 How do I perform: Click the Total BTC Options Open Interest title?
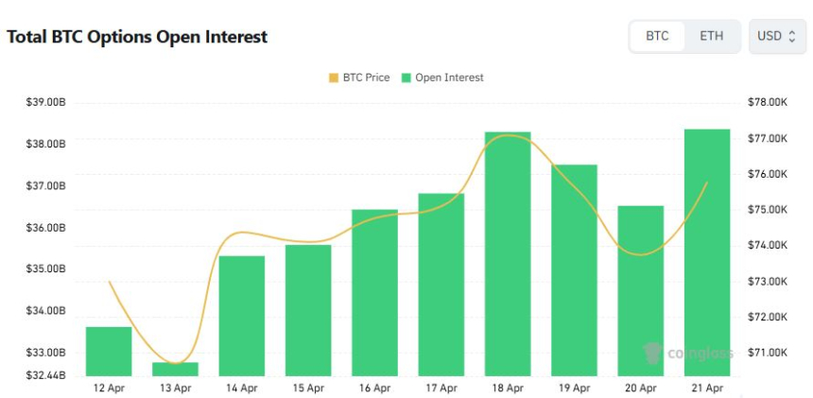[x=137, y=37]
